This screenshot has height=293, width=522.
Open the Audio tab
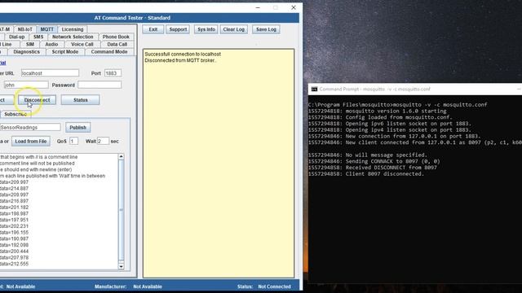(51, 44)
